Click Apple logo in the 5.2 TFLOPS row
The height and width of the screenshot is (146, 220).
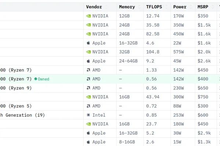coord(88,133)
